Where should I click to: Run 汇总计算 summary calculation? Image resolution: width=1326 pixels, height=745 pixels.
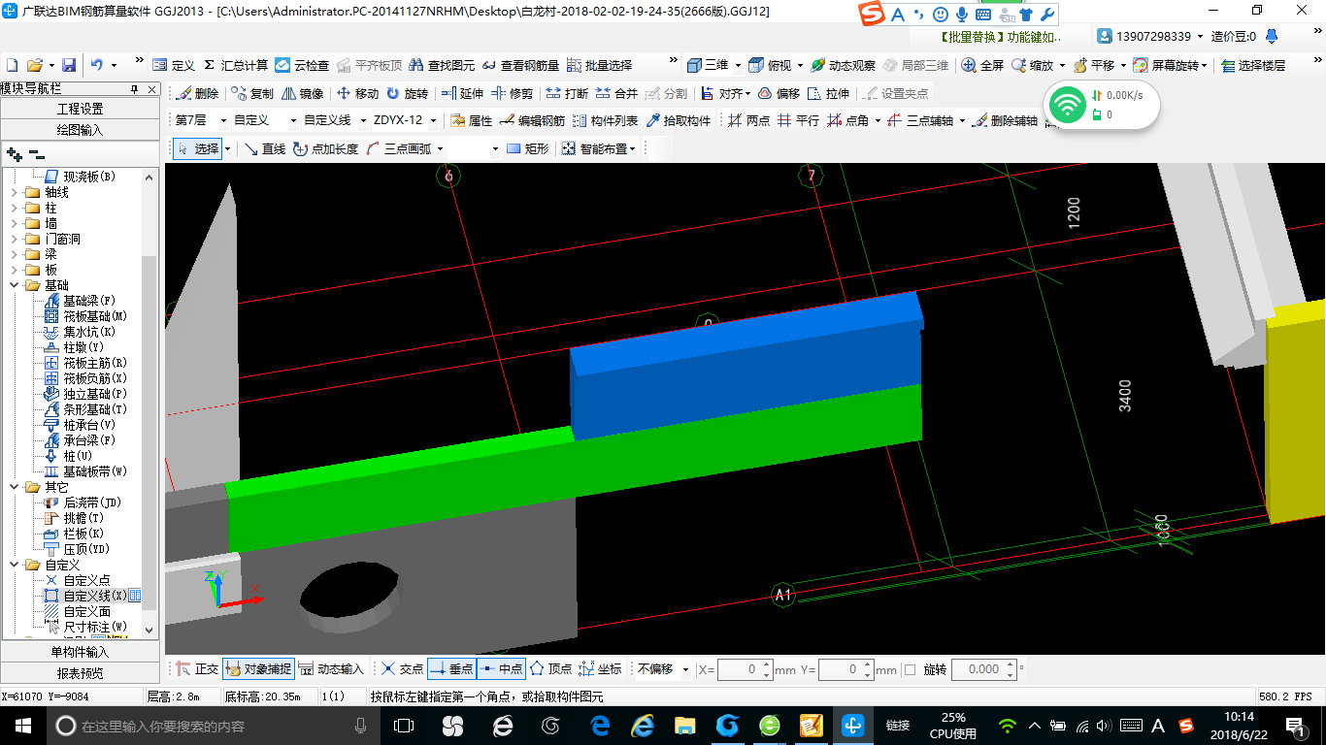[x=236, y=65]
